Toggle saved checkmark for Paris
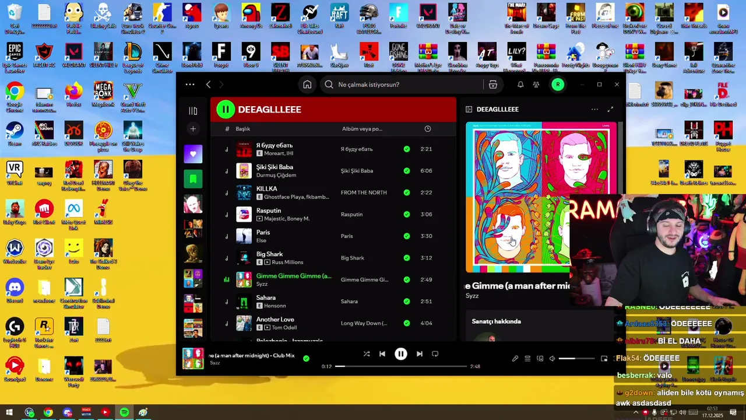 pos(407,236)
